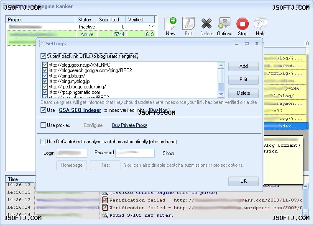Sort by the Submitted column header

pyautogui.click(x=111, y=19)
